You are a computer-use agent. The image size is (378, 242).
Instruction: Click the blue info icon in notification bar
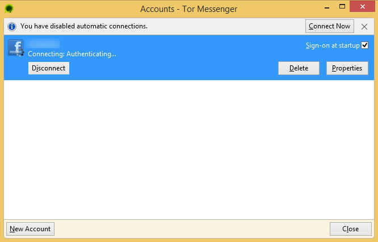coord(11,26)
